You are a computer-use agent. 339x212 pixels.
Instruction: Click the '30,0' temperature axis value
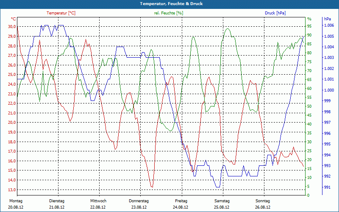(12, 27)
